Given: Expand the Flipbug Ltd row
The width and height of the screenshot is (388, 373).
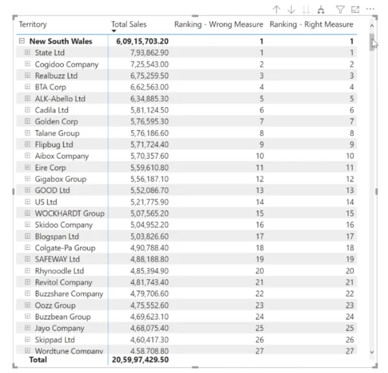Looking at the screenshot, I should [x=27, y=144].
